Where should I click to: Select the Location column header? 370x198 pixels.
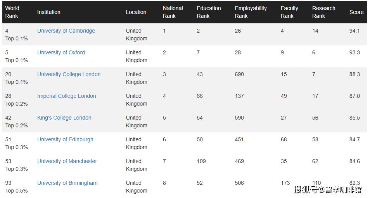click(136, 12)
